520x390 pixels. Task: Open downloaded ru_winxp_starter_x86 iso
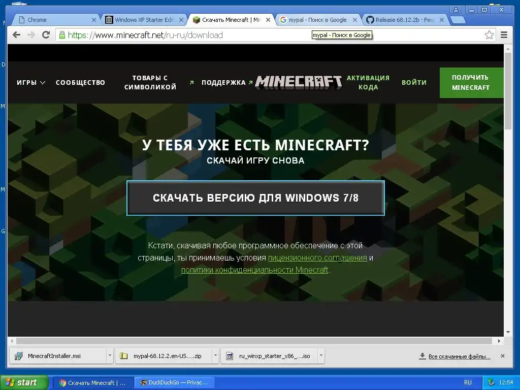click(x=269, y=356)
